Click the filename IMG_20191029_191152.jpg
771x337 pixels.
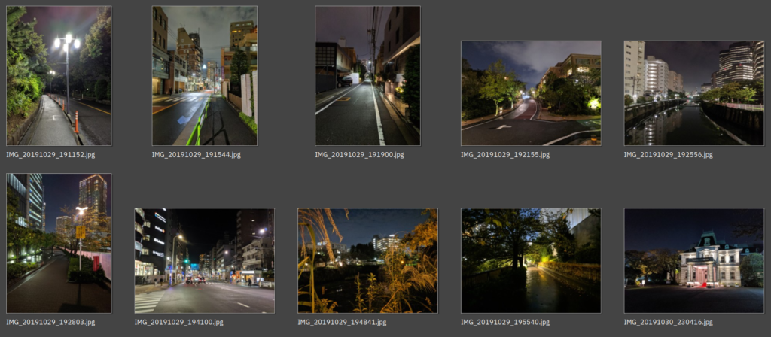point(50,155)
